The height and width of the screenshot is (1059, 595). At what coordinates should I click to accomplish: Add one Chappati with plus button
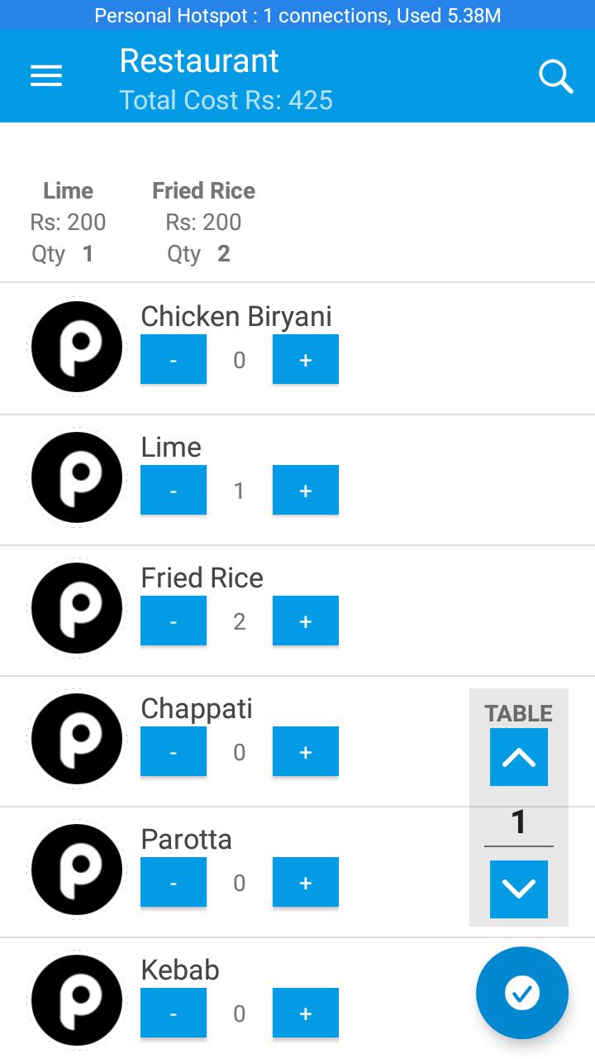(306, 751)
